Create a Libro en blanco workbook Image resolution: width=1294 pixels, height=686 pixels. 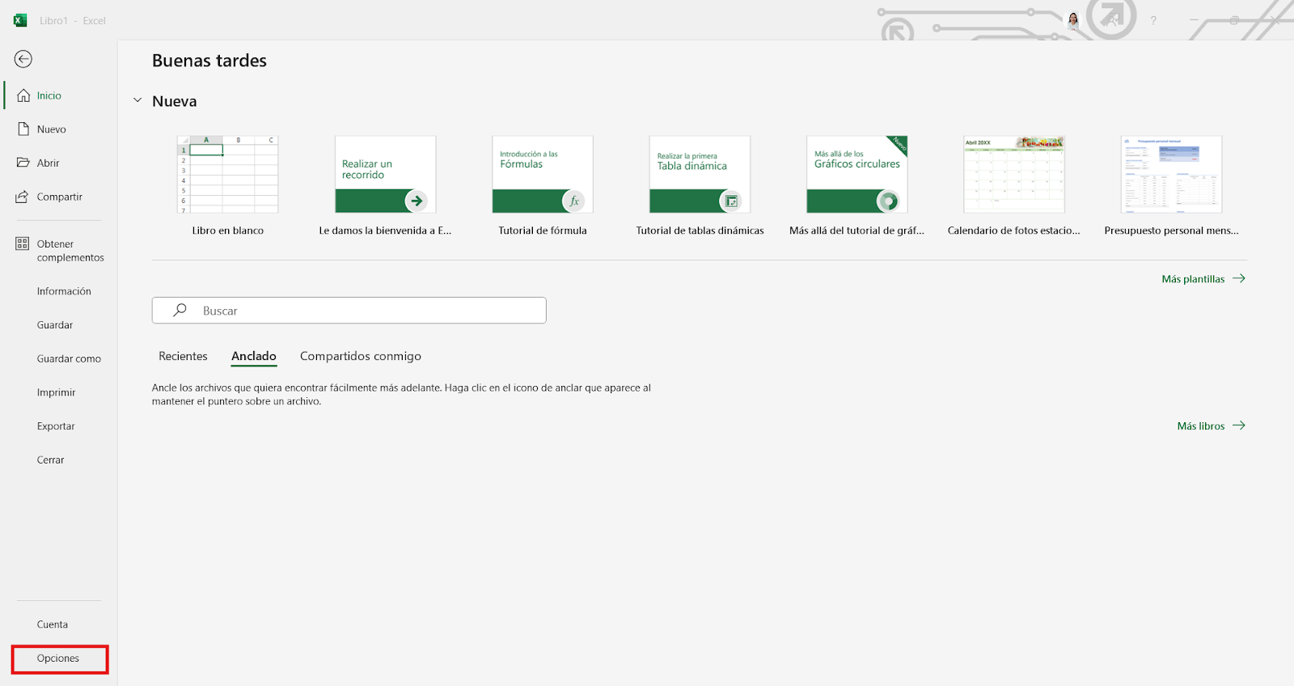click(228, 175)
